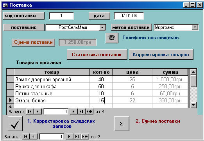Click the цена column header
Viewport: 204px width, 141px height.
pos(132,72)
